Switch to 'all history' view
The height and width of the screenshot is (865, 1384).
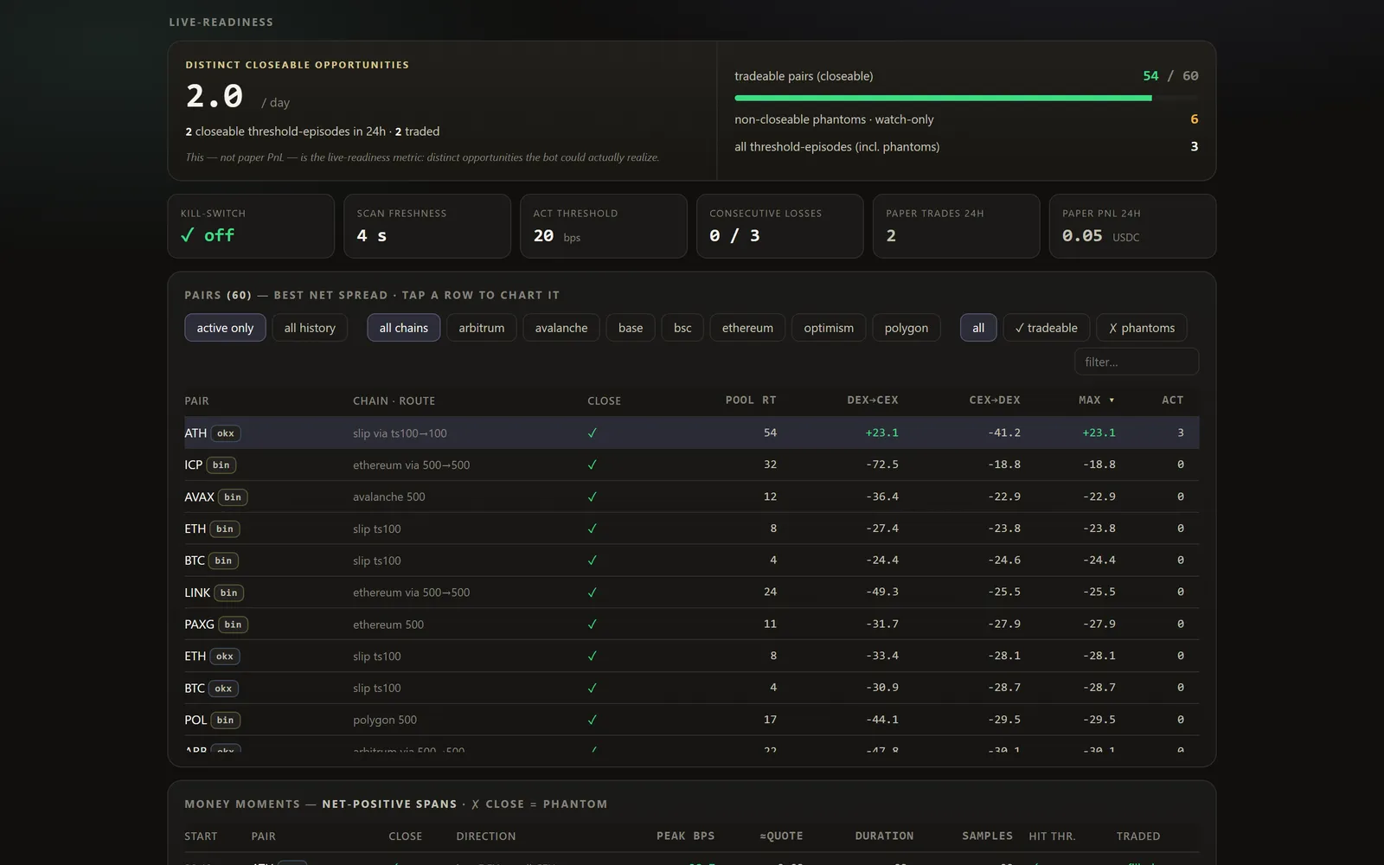click(310, 328)
